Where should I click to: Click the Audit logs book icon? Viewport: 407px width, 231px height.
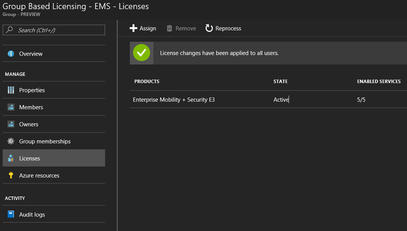(x=11, y=215)
